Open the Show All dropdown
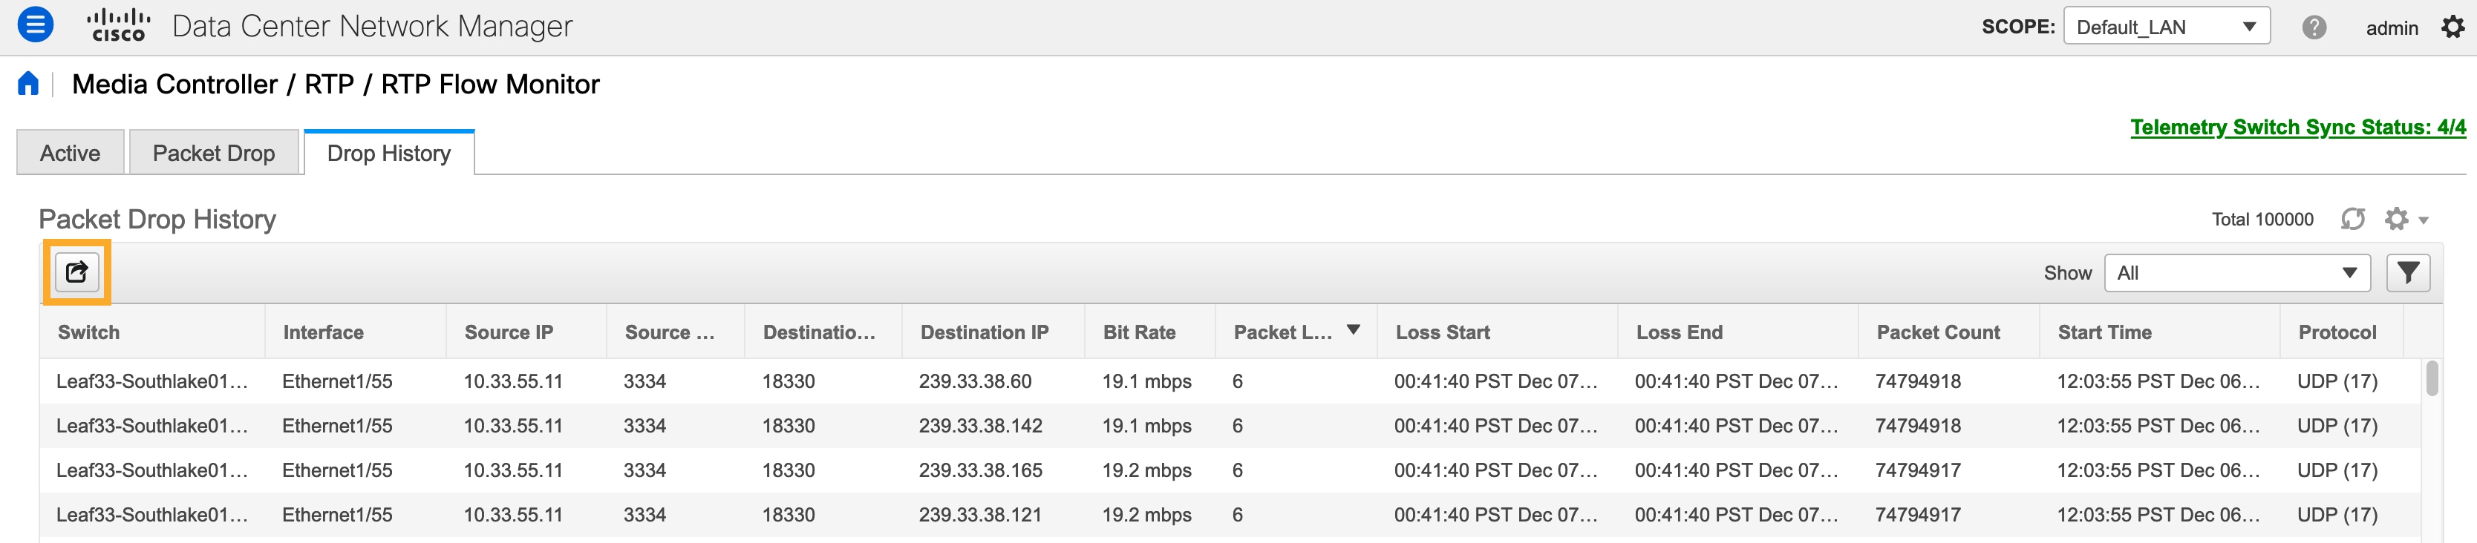2477x543 pixels. point(2236,273)
